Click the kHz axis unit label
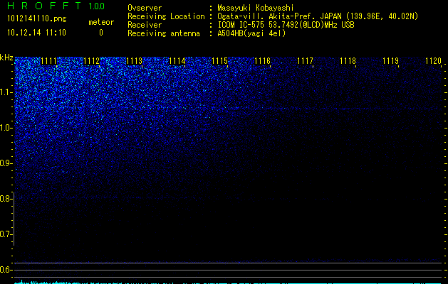This screenshot has width=448, height=284. (6, 58)
